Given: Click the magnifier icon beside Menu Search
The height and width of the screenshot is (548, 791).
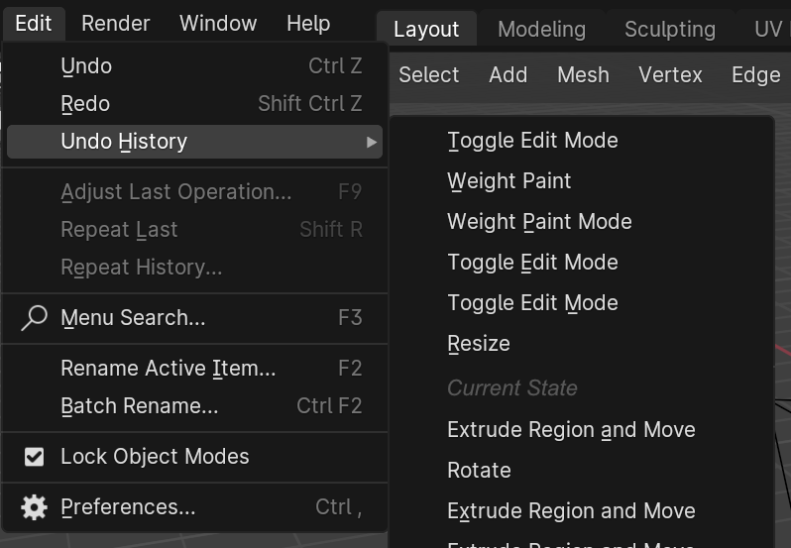Looking at the screenshot, I should 34,318.
